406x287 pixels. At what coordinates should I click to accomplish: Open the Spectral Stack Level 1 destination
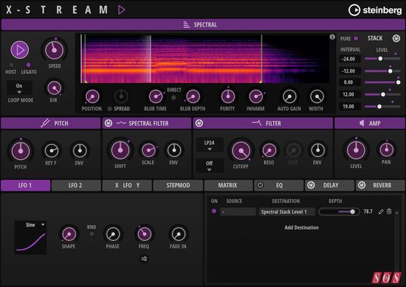287,211
